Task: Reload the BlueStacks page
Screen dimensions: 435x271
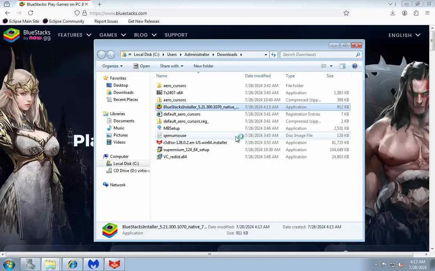Action: coord(31,13)
